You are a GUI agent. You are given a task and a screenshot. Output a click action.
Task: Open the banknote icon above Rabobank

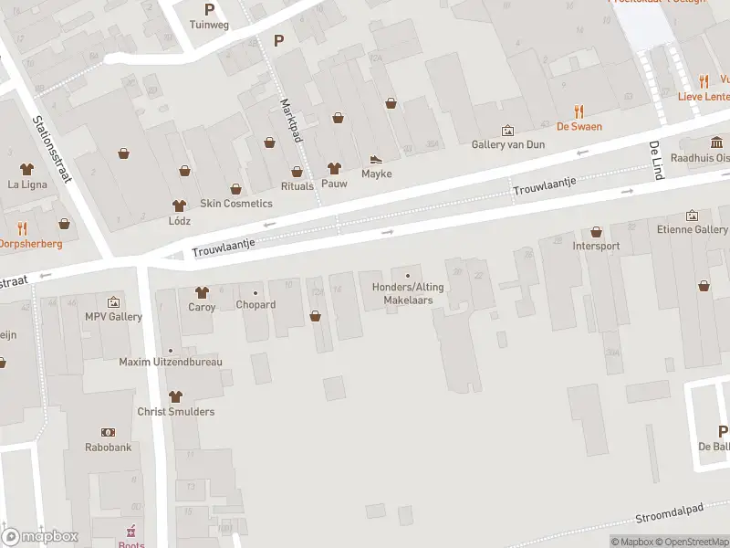tap(108, 432)
